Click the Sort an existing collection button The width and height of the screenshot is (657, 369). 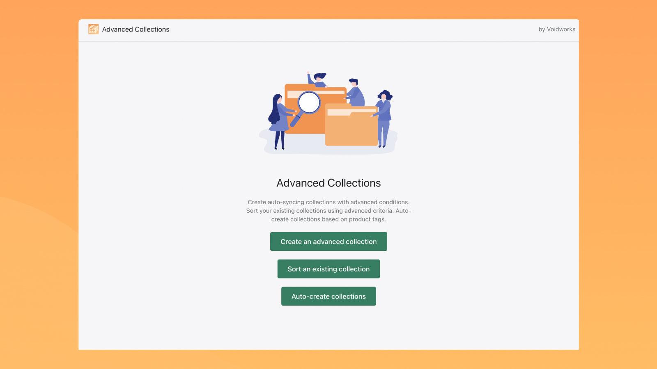pyautogui.click(x=328, y=269)
